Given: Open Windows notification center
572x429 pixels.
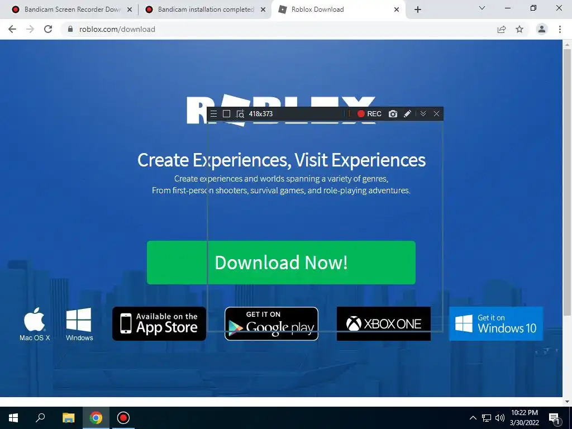Looking at the screenshot, I should 555,418.
